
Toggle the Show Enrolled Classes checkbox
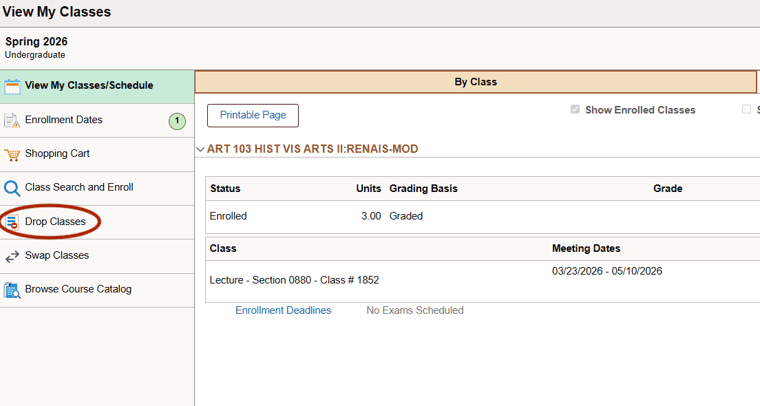[x=575, y=109]
